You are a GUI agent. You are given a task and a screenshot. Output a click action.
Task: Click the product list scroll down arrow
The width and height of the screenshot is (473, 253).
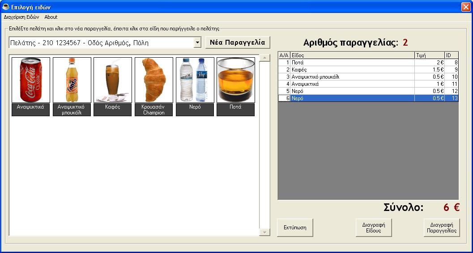tap(264, 232)
